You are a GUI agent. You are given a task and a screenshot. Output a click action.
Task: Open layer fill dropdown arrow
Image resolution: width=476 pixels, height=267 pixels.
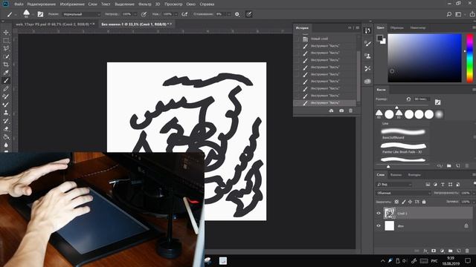point(473,202)
